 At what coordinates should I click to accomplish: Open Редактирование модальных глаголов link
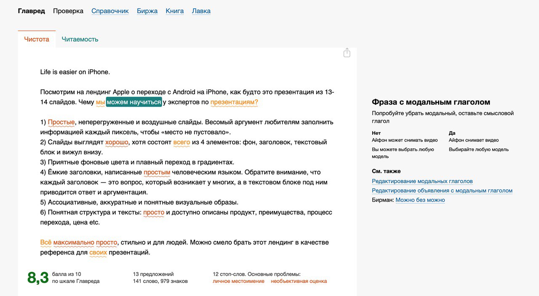click(422, 181)
